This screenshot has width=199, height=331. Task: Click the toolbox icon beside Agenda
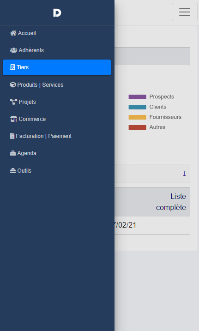13,153
